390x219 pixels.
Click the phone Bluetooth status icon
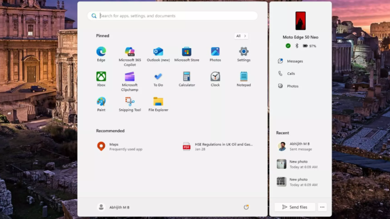pyautogui.click(x=296, y=46)
